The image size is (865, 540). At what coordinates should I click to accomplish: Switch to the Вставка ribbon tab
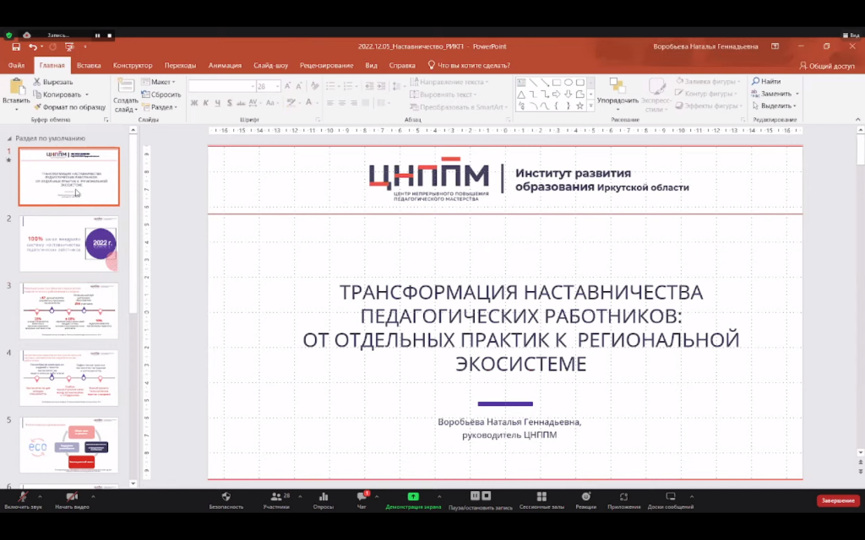tap(89, 65)
